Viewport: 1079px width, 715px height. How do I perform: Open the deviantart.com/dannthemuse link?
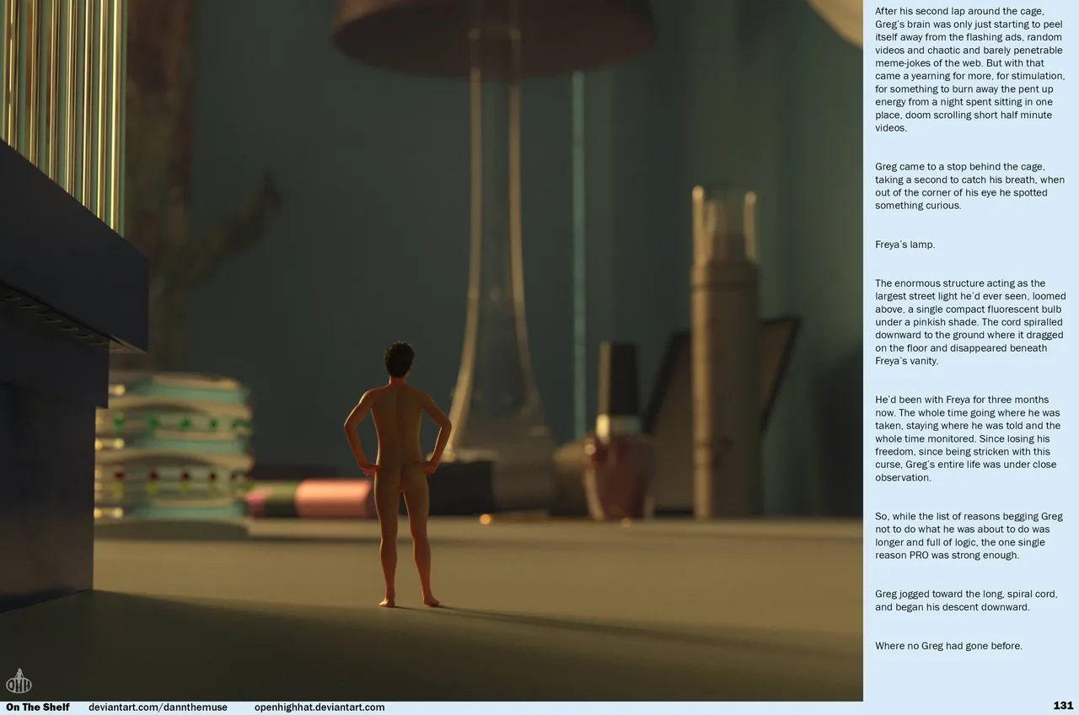pyautogui.click(x=158, y=707)
